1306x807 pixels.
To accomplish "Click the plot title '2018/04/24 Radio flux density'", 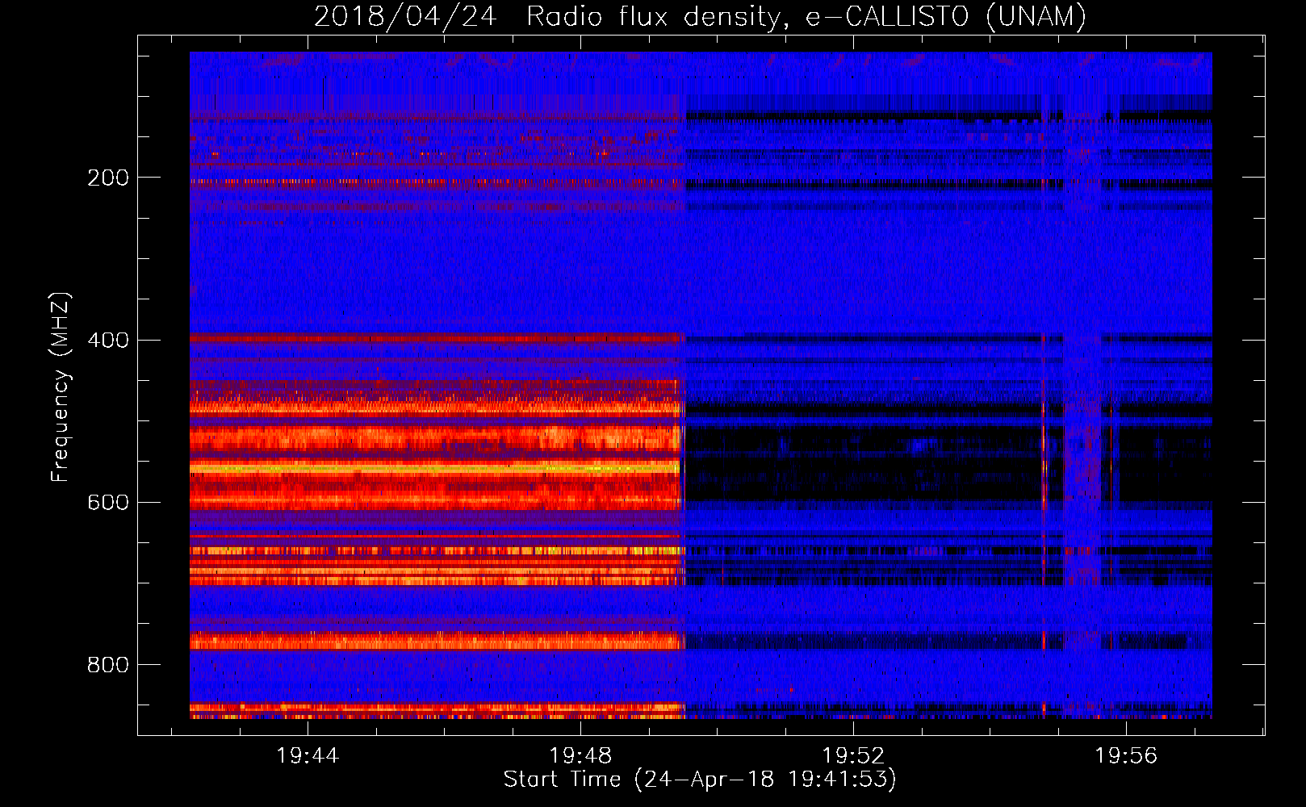I will click(x=700, y=16).
